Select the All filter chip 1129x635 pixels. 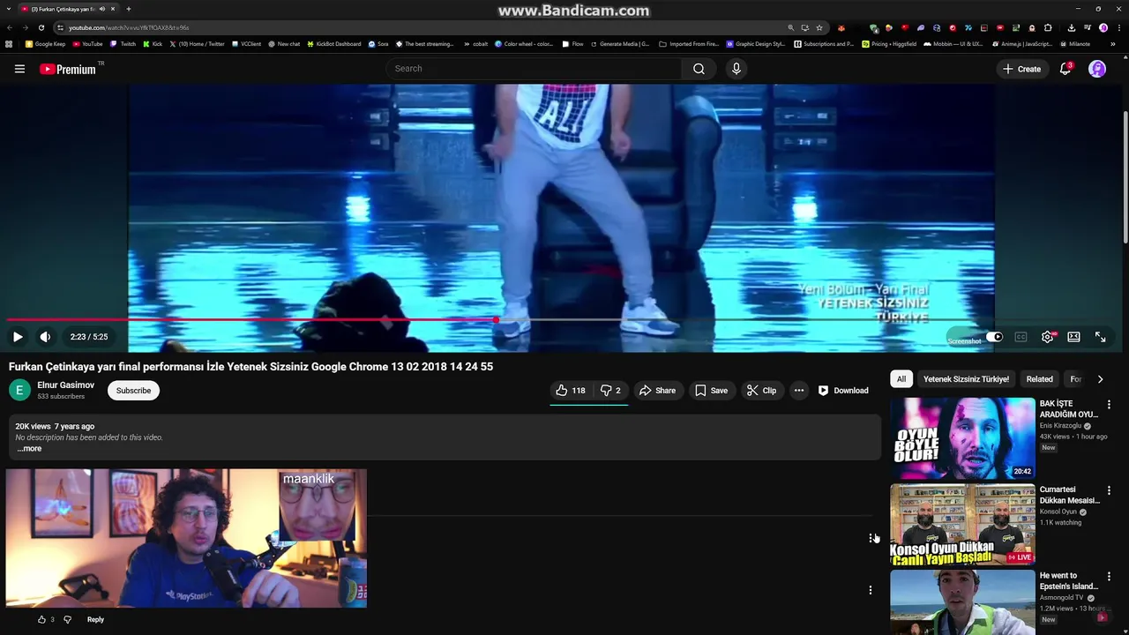click(901, 379)
